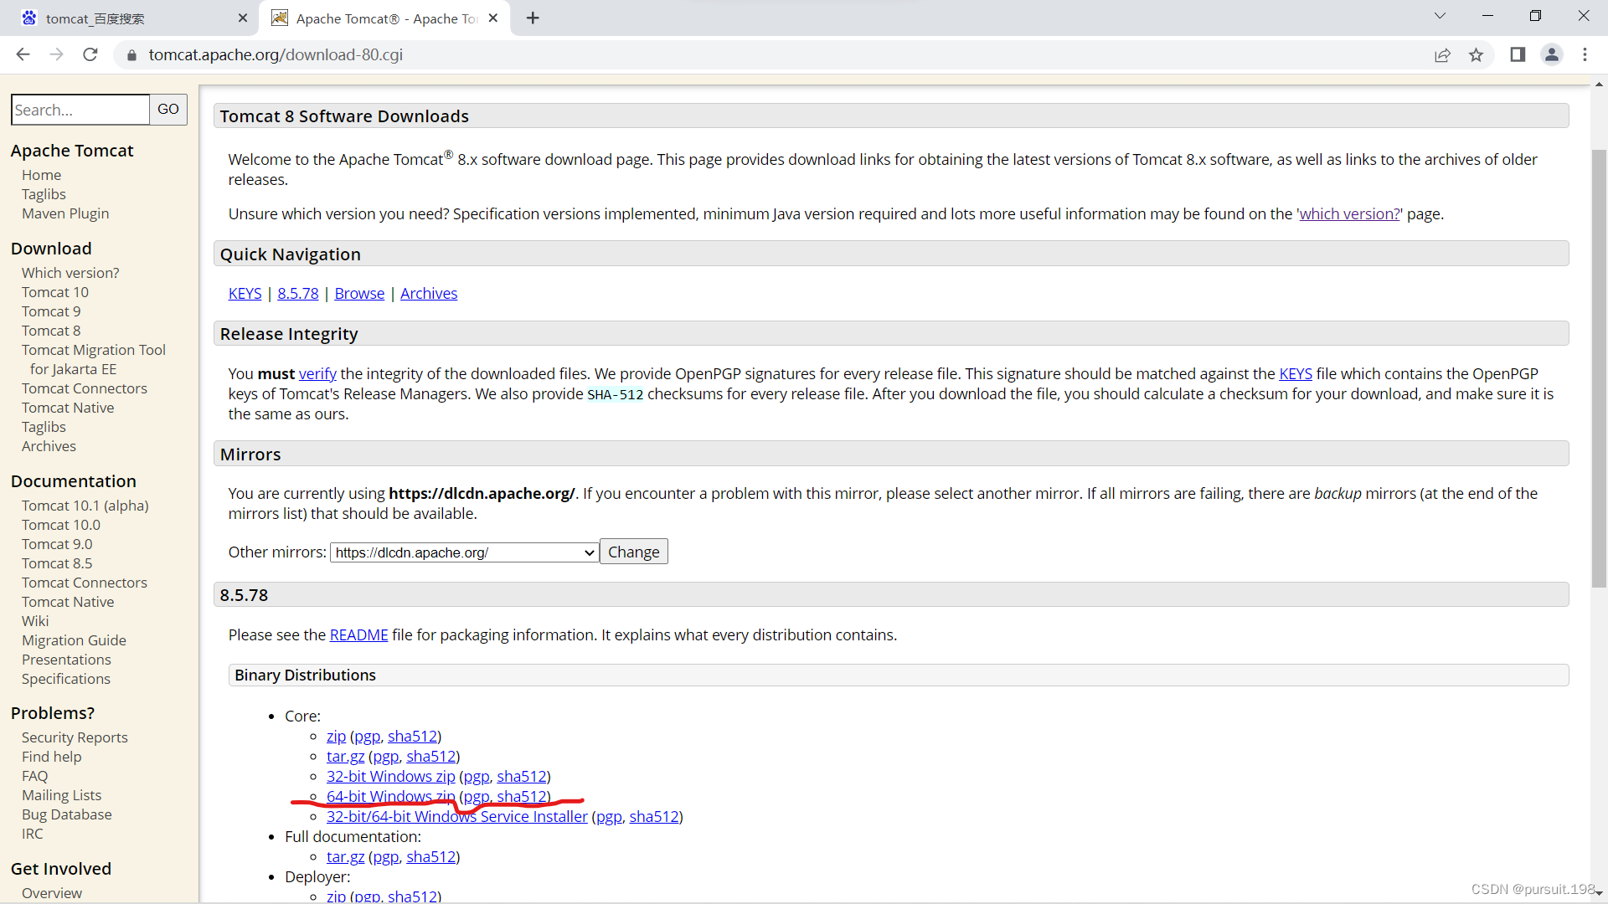The height and width of the screenshot is (904, 1608).
Task: Open the FAQ sidebar link
Action: 34,776
